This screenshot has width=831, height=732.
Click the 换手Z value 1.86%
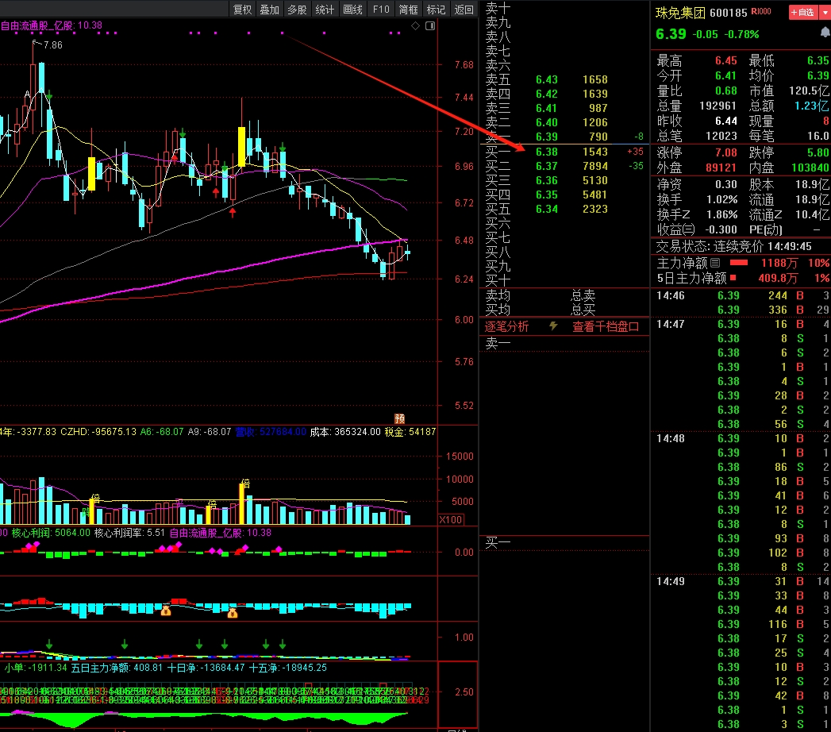pos(721,214)
